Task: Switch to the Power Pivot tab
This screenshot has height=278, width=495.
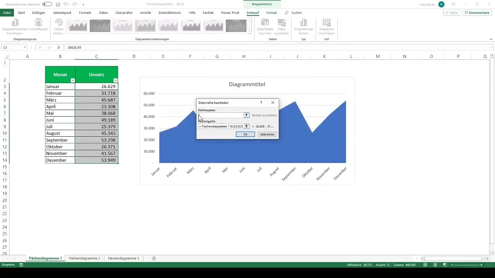Action: (230, 13)
